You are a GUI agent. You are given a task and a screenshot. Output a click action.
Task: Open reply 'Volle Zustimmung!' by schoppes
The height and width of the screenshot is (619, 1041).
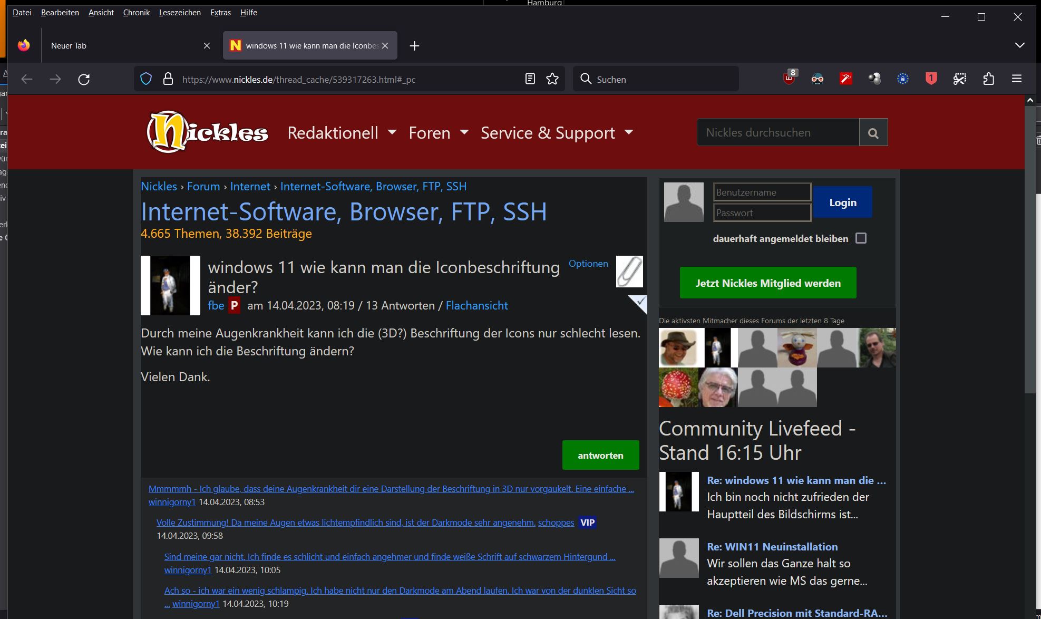[x=346, y=523]
